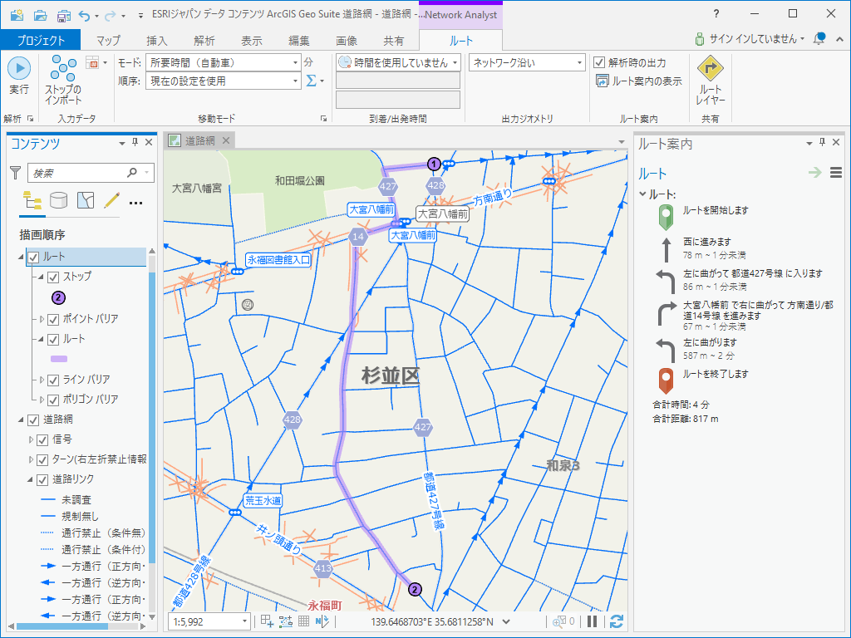Toggle the ストップ layer checkbox

tap(53, 277)
